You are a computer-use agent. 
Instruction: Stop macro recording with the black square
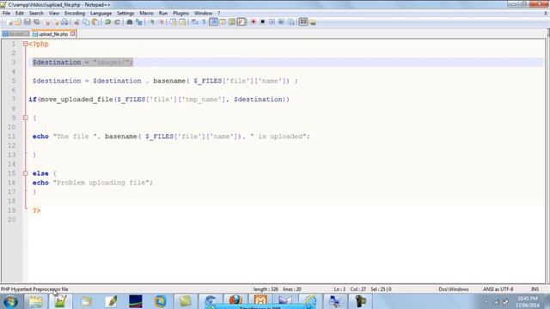tap(262, 22)
